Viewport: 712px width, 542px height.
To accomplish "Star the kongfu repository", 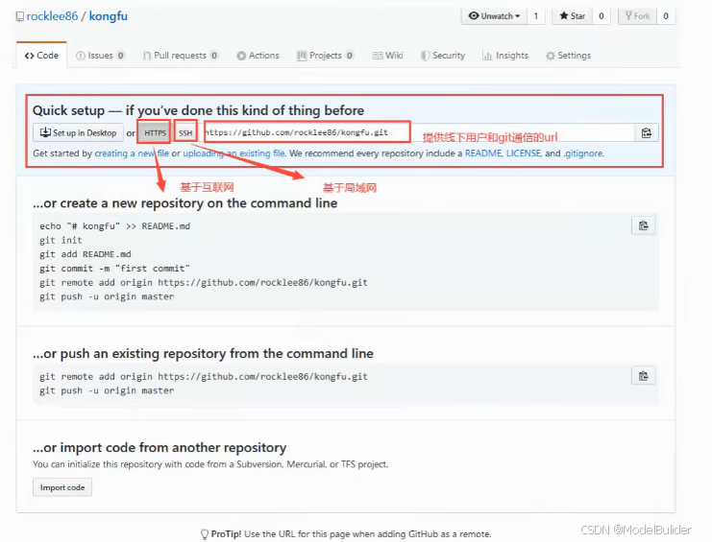I will (x=572, y=16).
